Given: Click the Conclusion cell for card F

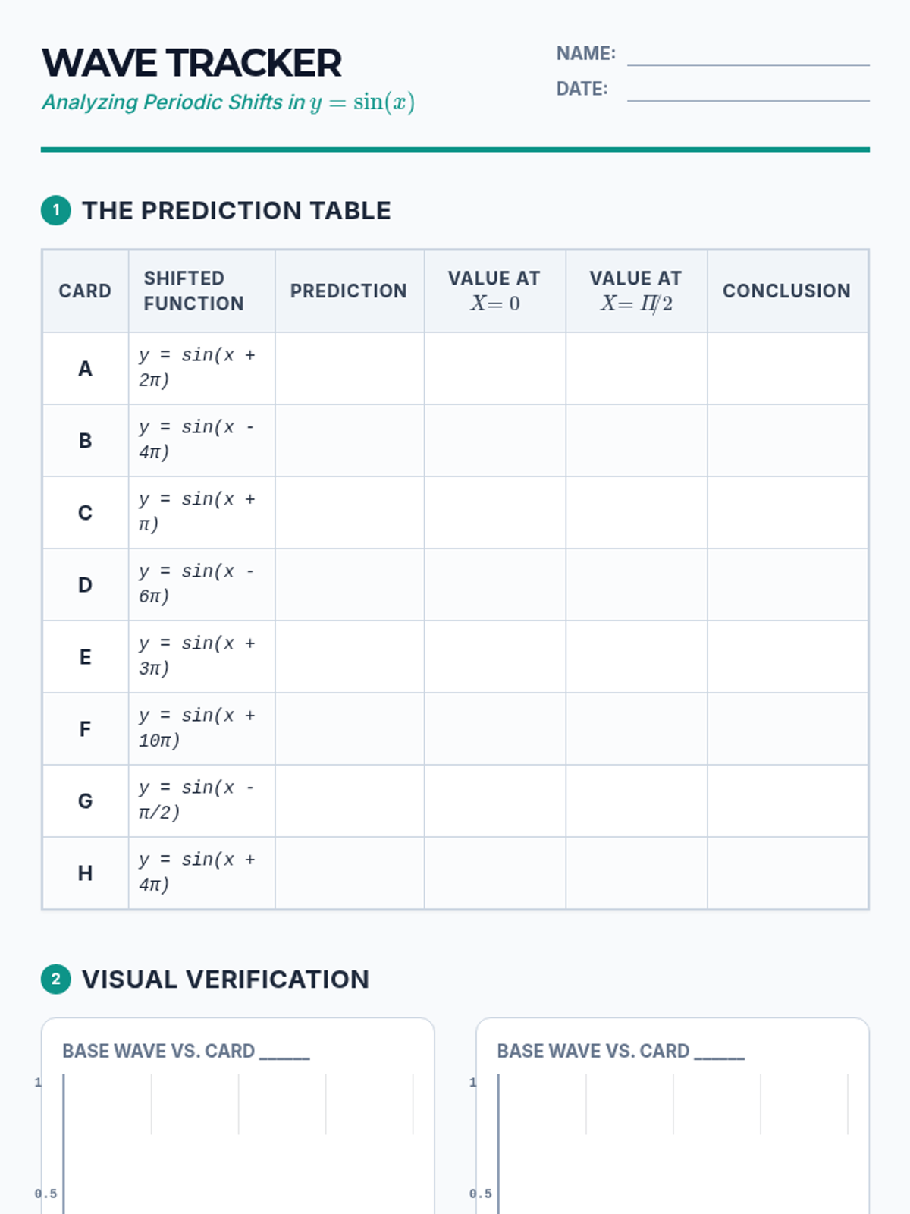Looking at the screenshot, I should pyautogui.click(x=787, y=728).
